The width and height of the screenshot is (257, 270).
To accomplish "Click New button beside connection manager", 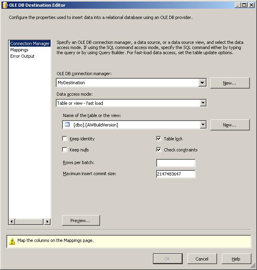I will [230, 83].
